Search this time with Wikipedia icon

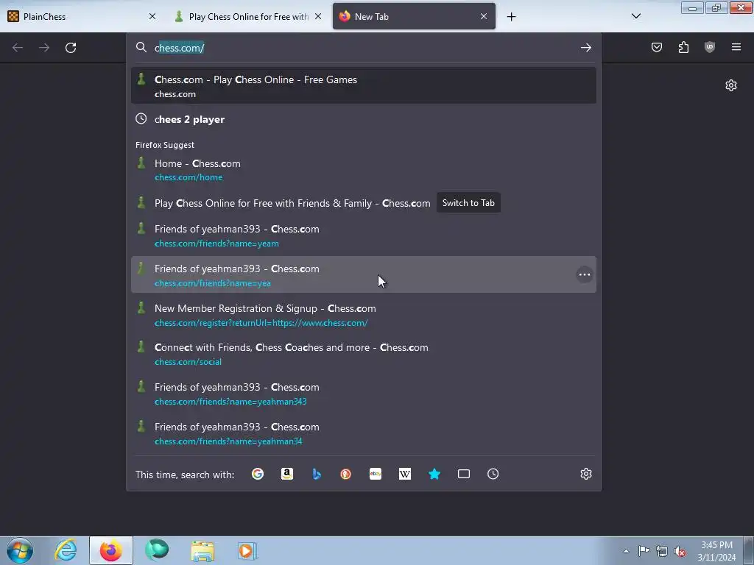pyautogui.click(x=405, y=475)
